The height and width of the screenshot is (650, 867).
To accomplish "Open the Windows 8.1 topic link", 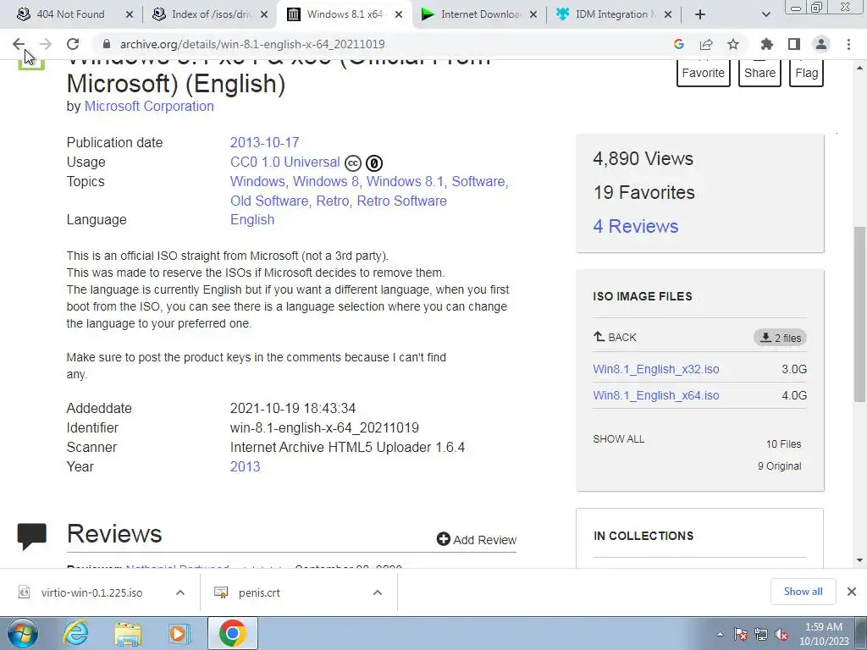I will click(405, 181).
